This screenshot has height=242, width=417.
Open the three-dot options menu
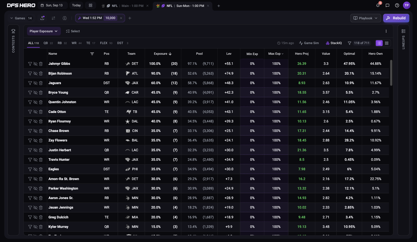pyautogui.click(x=386, y=31)
